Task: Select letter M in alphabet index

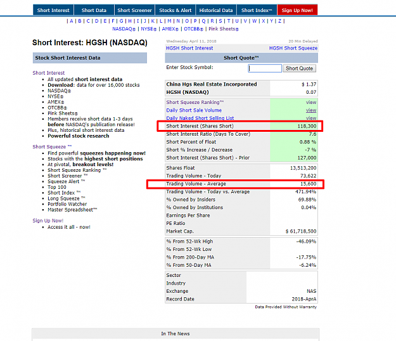Action: coord(169,21)
